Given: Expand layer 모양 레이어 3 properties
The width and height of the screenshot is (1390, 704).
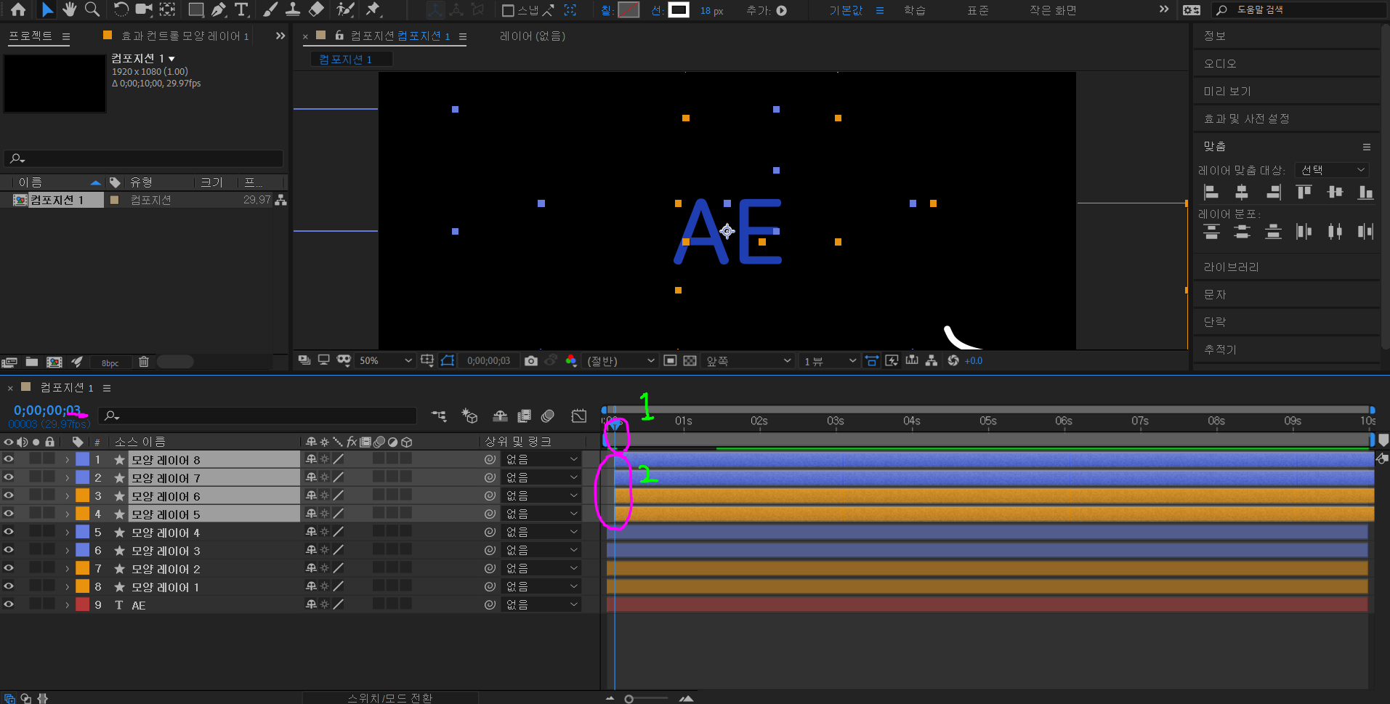Looking at the screenshot, I should click(68, 551).
